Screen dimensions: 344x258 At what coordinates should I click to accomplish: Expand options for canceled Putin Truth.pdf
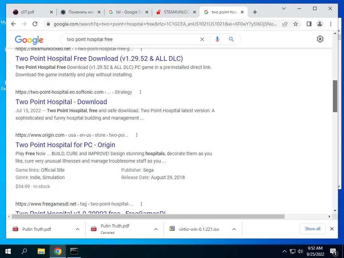[156, 229]
